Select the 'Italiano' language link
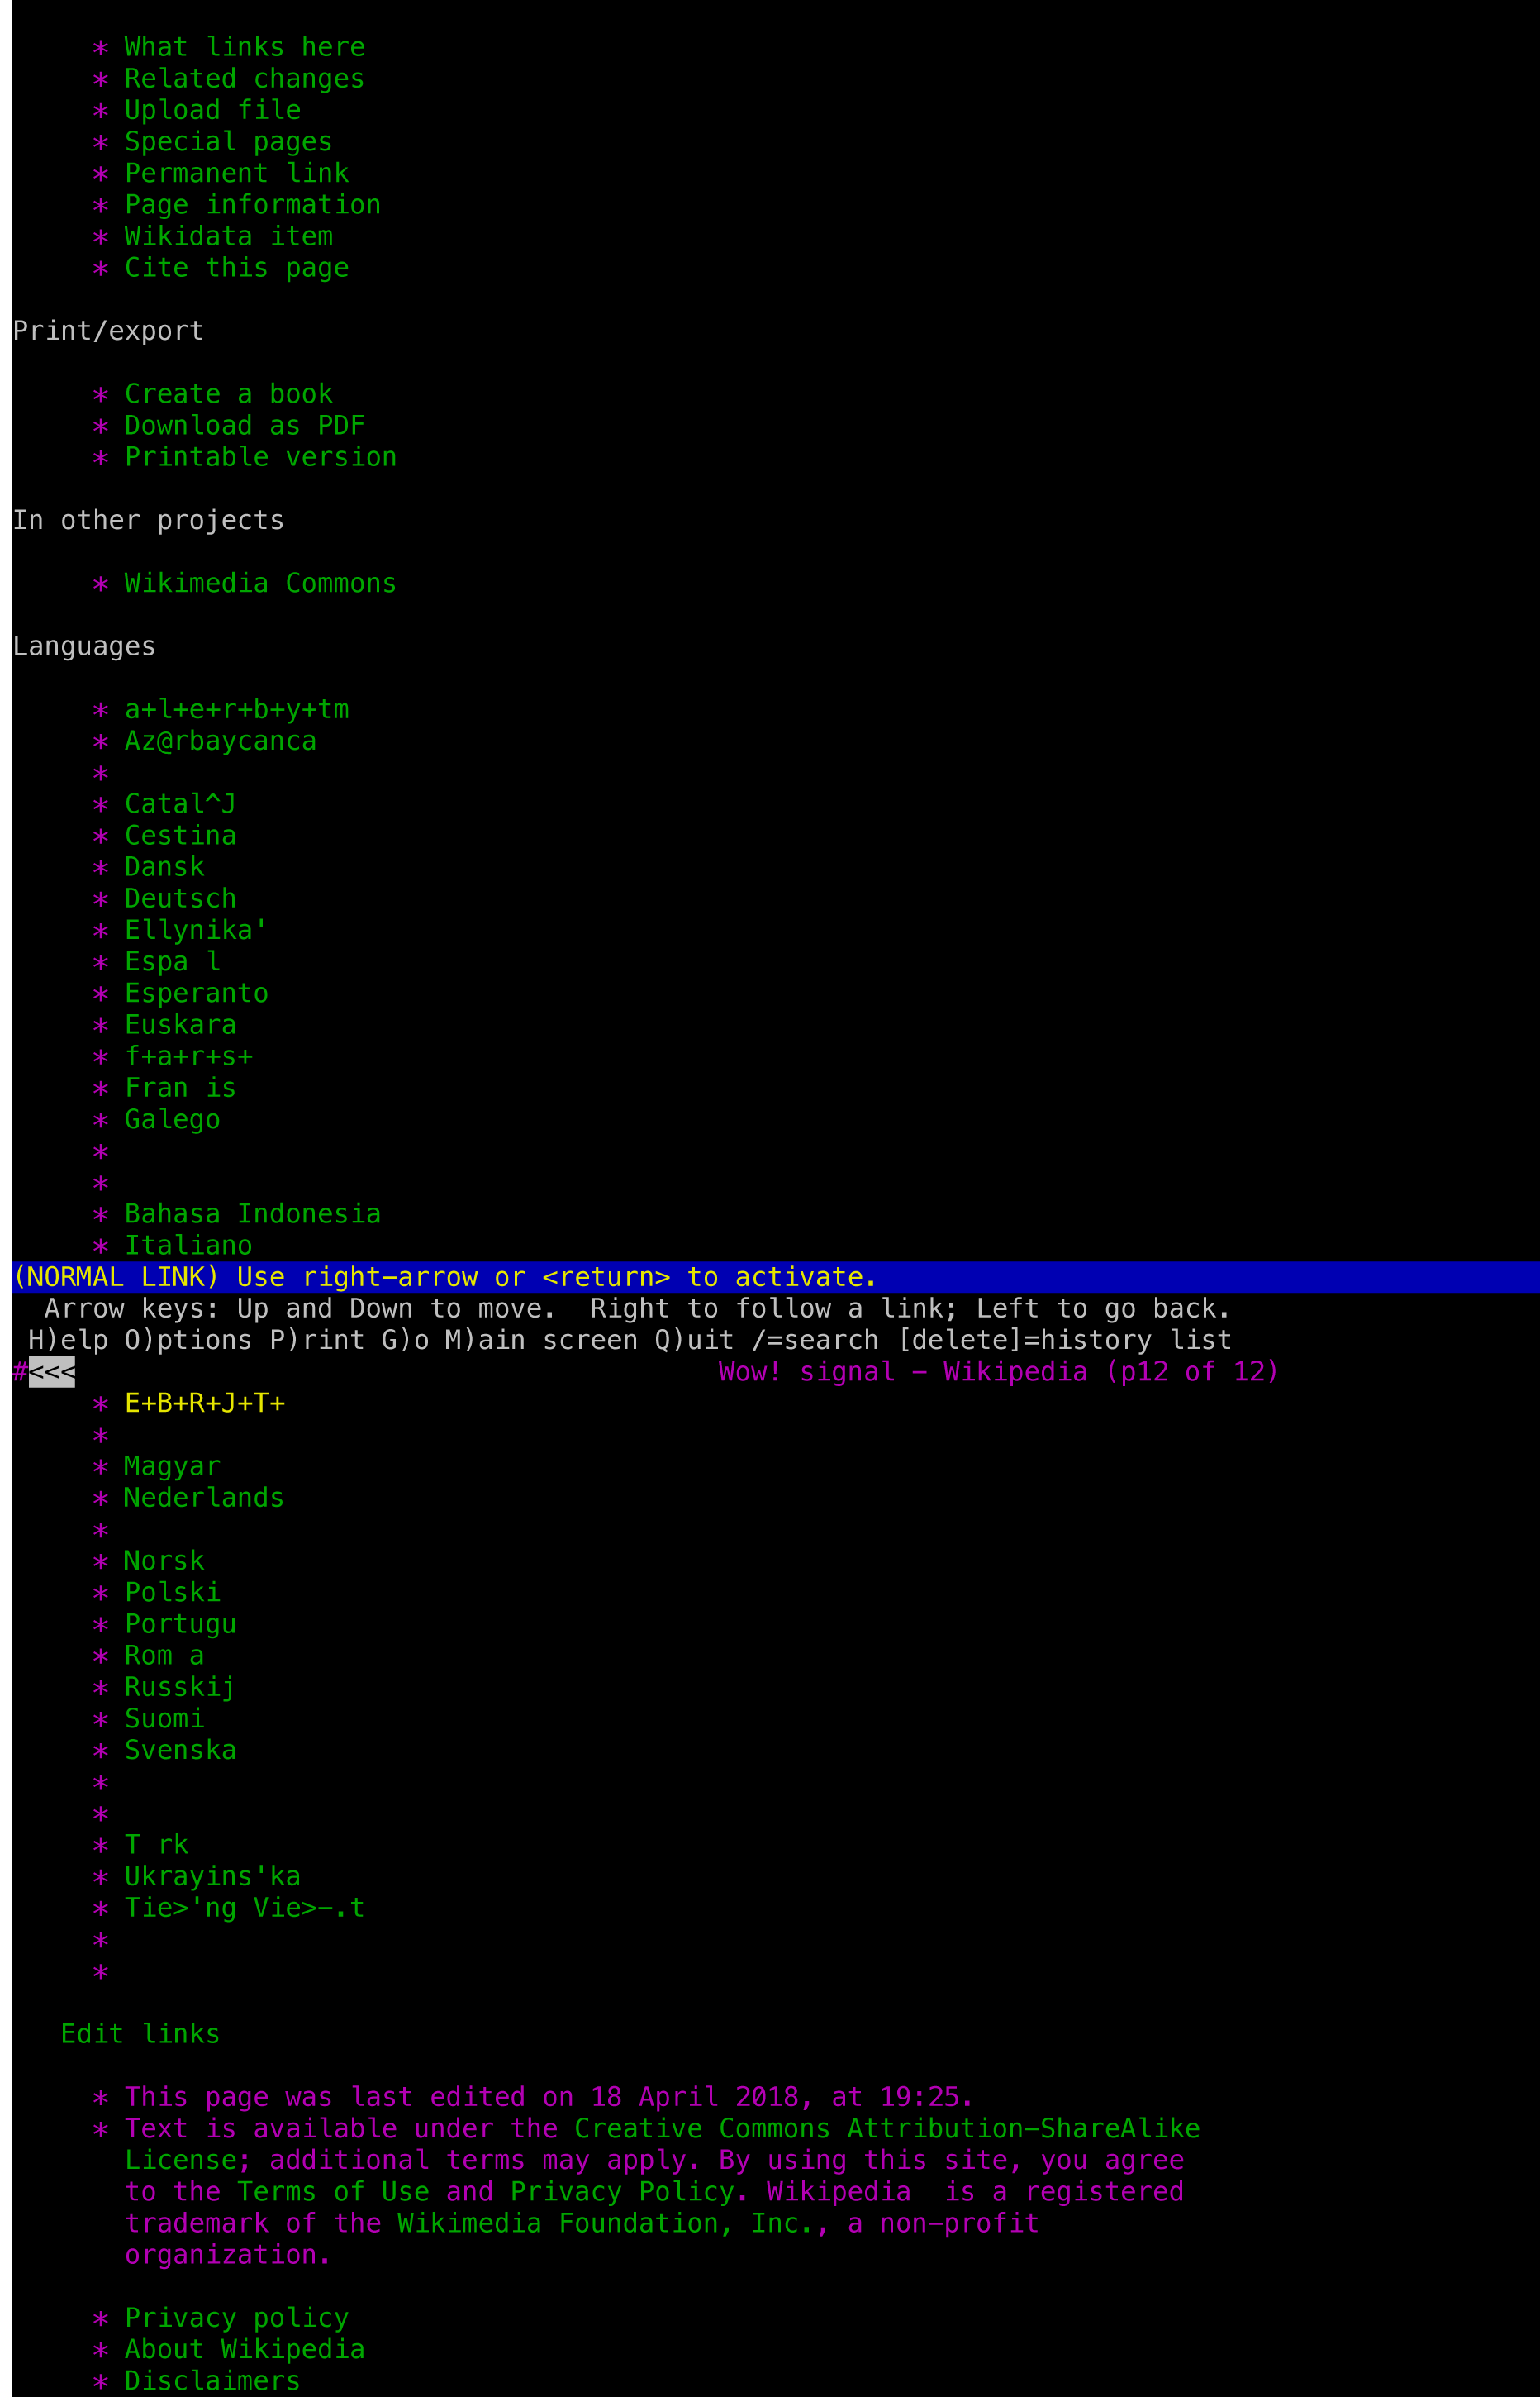The image size is (1540, 2397). coord(189,1246)
